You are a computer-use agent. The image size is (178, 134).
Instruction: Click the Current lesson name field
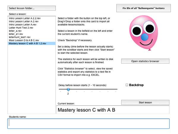pos(113,110)
